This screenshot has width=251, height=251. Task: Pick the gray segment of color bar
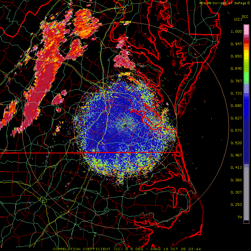[x=246, y=194]
